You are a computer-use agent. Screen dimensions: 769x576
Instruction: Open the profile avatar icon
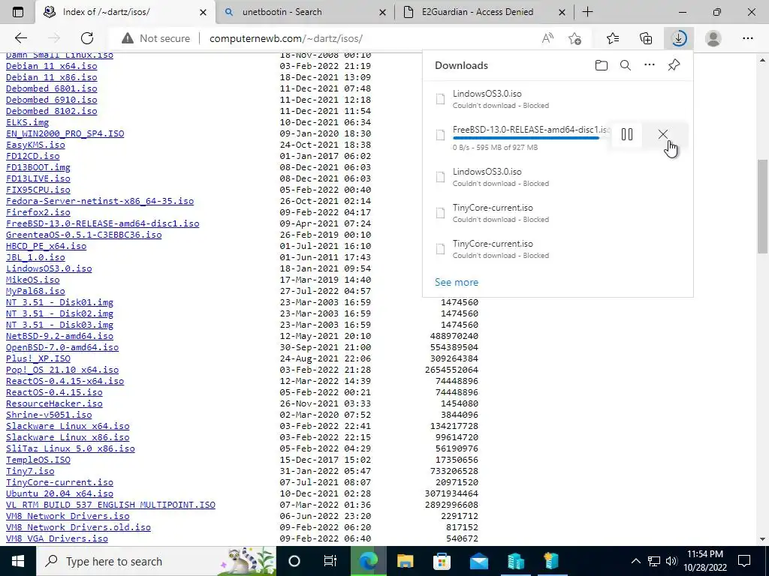pos(713,38)
